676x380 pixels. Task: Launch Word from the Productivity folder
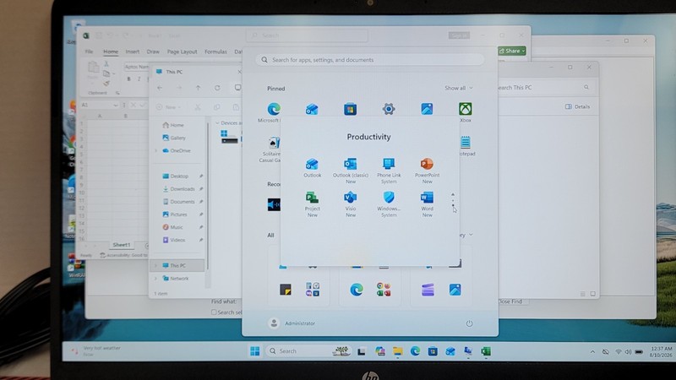click(427, 204)
